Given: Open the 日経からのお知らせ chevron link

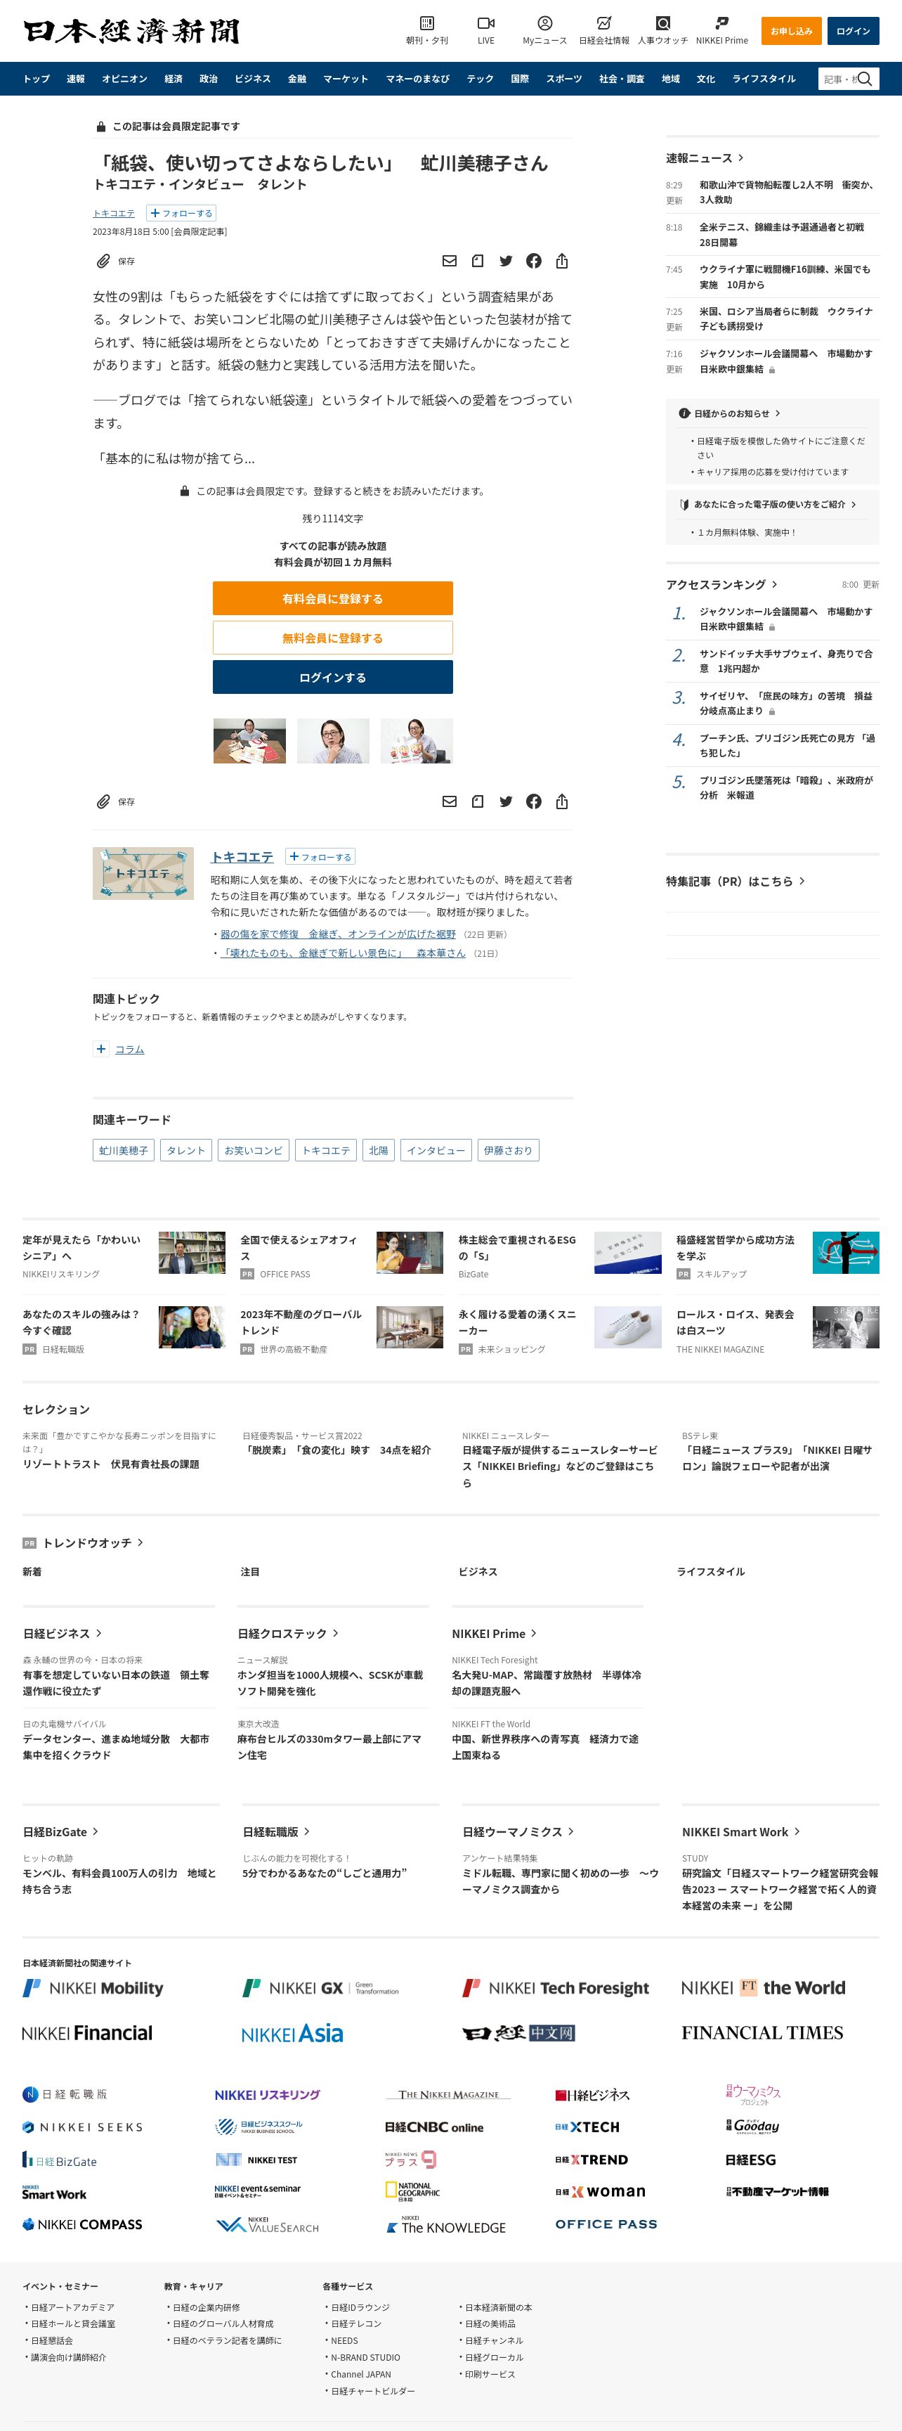Looking at the screenshot, I should (731, 413).
